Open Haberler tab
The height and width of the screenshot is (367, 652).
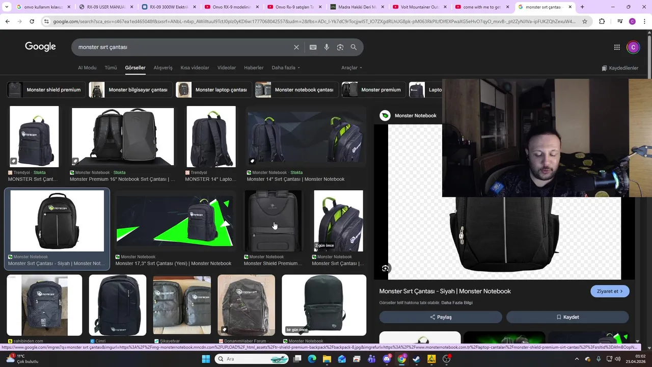(x=254, y=68)
